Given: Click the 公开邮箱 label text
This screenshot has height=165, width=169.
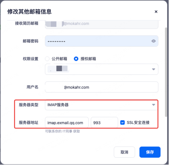Looking at the screenshot, I should click(x=59, y=59).
